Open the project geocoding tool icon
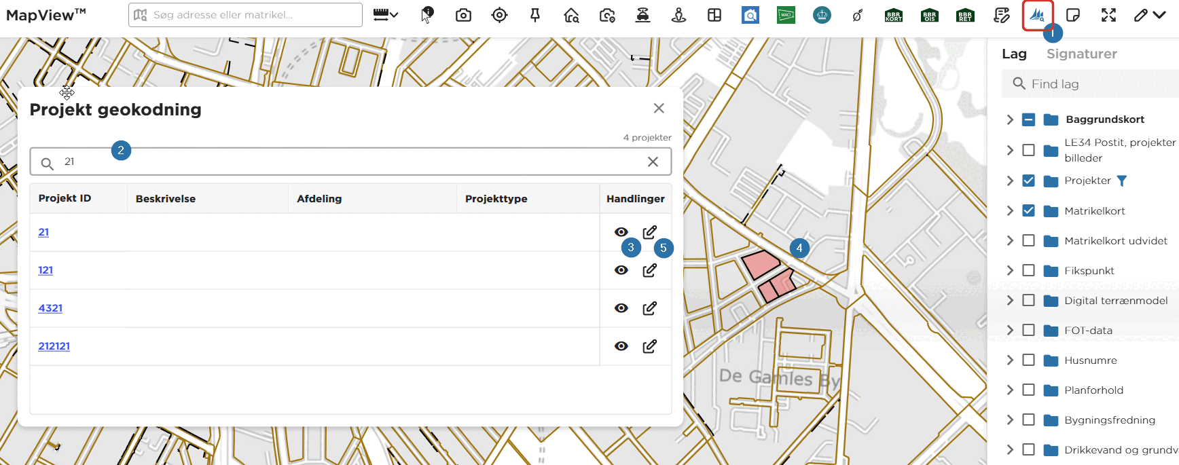Viewport: 1179px width, 465px height. pos(1037,15)
